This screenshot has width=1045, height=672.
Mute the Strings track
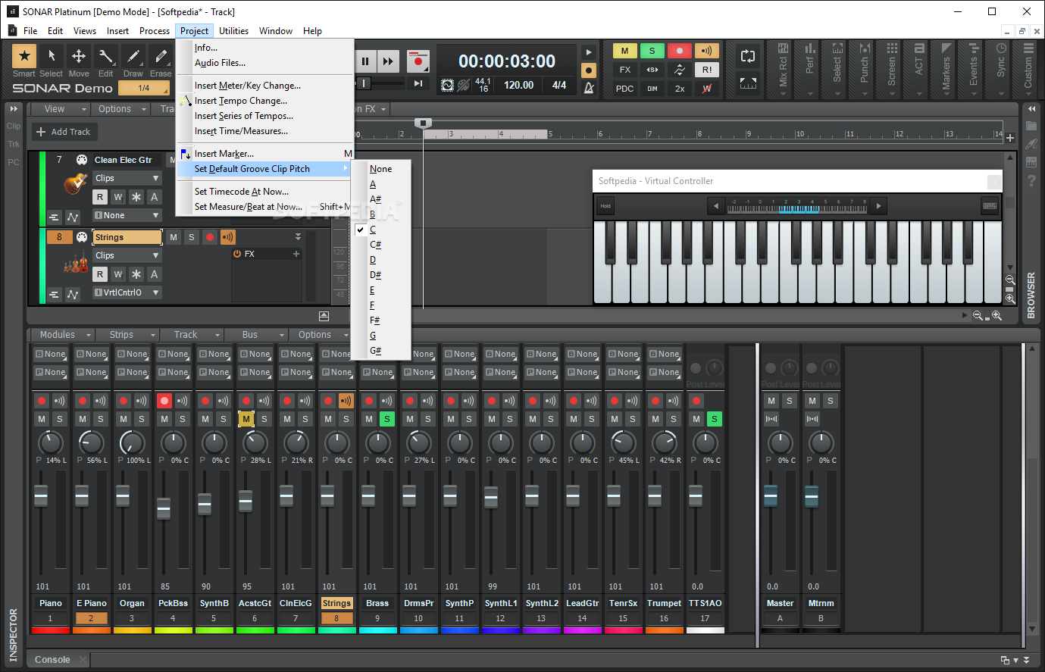tap(174, 237)
